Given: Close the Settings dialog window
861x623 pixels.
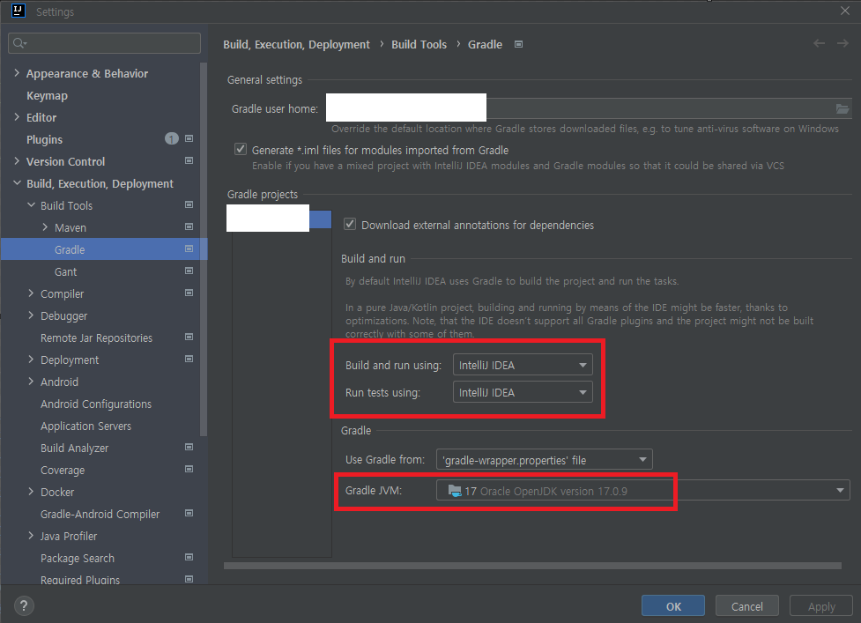Looking at the screenshot, I should click(x=845, y=11).
